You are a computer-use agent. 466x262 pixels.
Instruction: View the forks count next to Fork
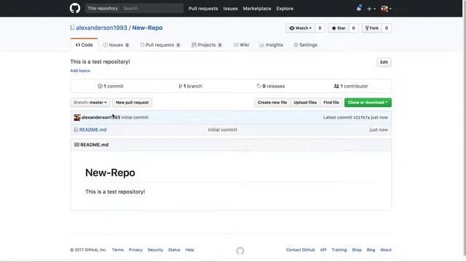pyautogui.click(x=387, y=28)
